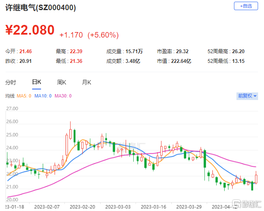The width and height of the screenshot is (264, 211).
Task: Click 20.00 y-axis price label
Action: [12, 200]
